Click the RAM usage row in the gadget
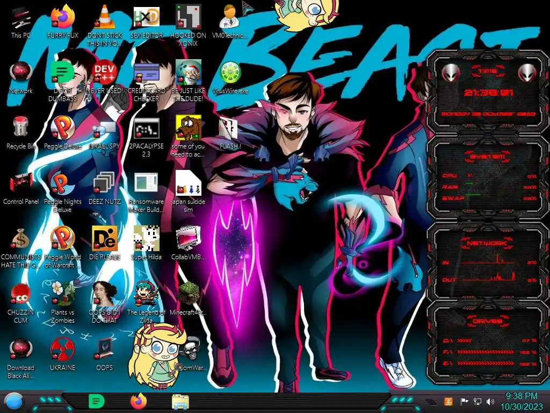 489,187
